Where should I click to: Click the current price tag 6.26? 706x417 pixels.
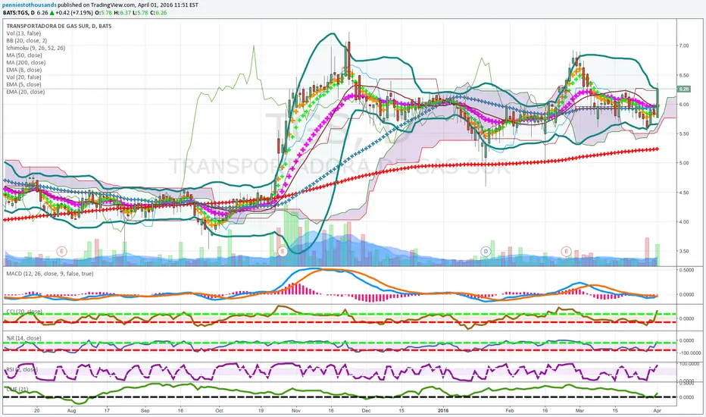(683, 89)
